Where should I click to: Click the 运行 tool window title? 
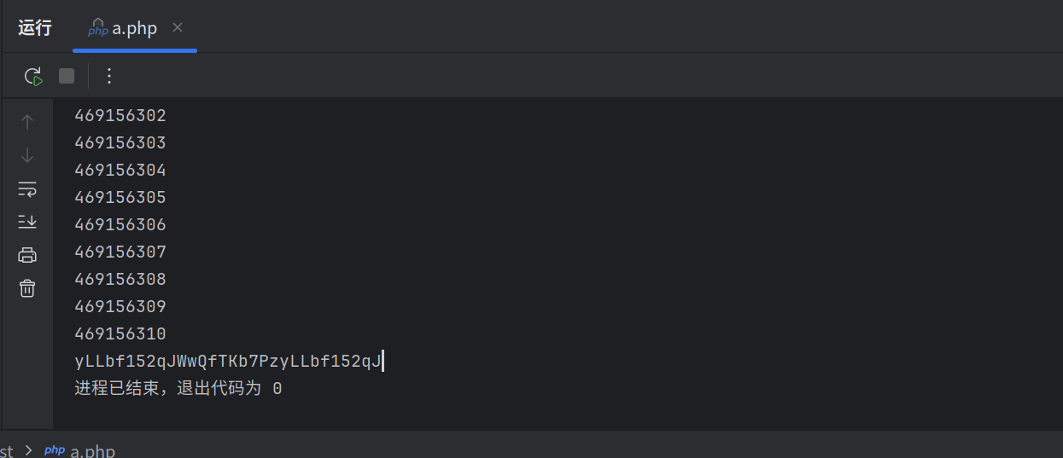tap(35, 28)
